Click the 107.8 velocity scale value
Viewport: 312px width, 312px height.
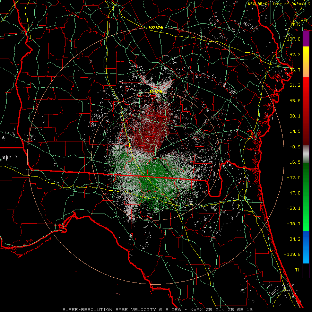(294, 39)
